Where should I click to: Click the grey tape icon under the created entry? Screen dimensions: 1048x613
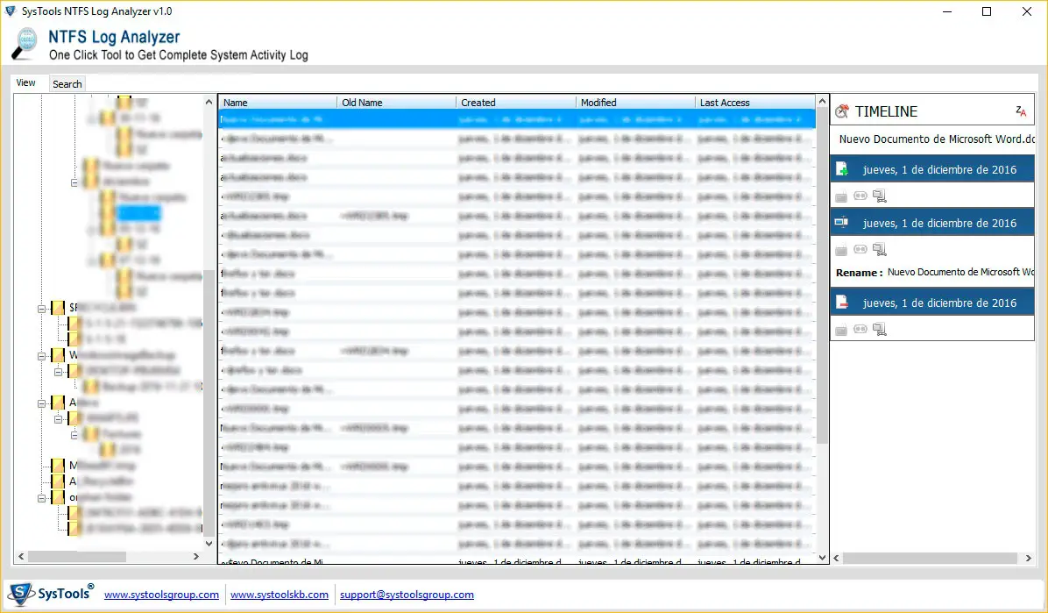coord(860,196)
